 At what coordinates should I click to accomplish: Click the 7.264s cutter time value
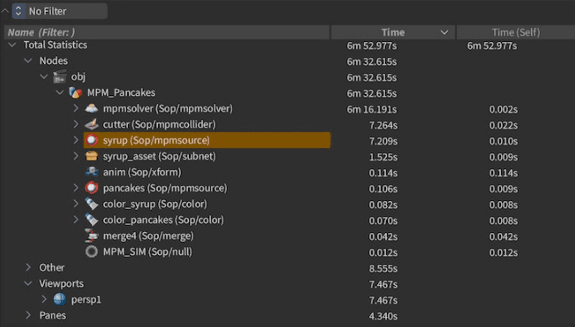point(383,125)
